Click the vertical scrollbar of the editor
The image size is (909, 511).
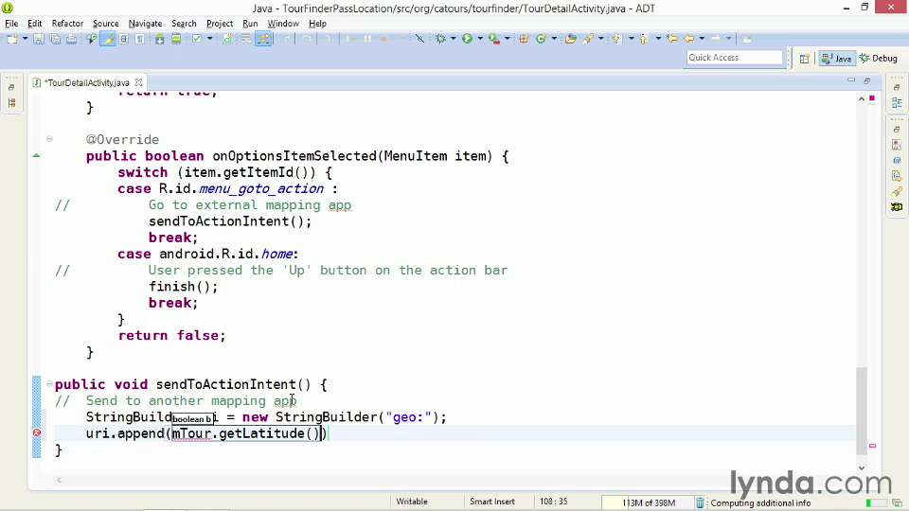862,410
